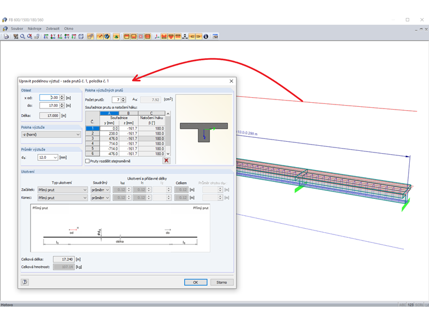This screenshot has width=429, height=322.
Task: Click the crosshair selection icon next to Print
Action: click(16, 36)
